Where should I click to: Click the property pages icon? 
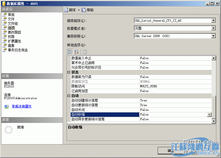pos(85,52)
